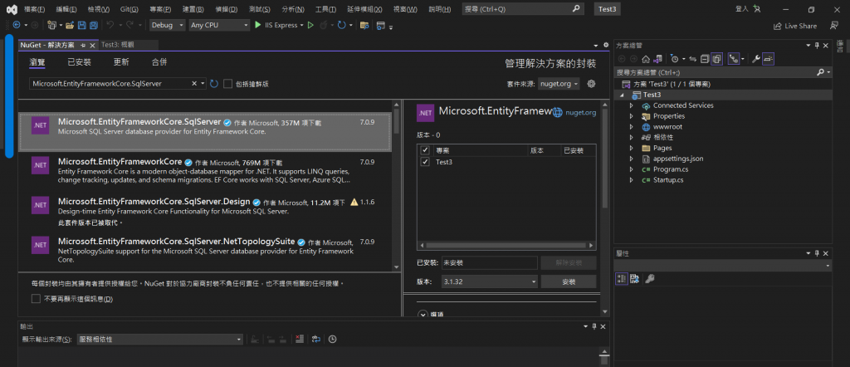
Task: Click categorized view icon in Properties panel
Action: point(621,279)
